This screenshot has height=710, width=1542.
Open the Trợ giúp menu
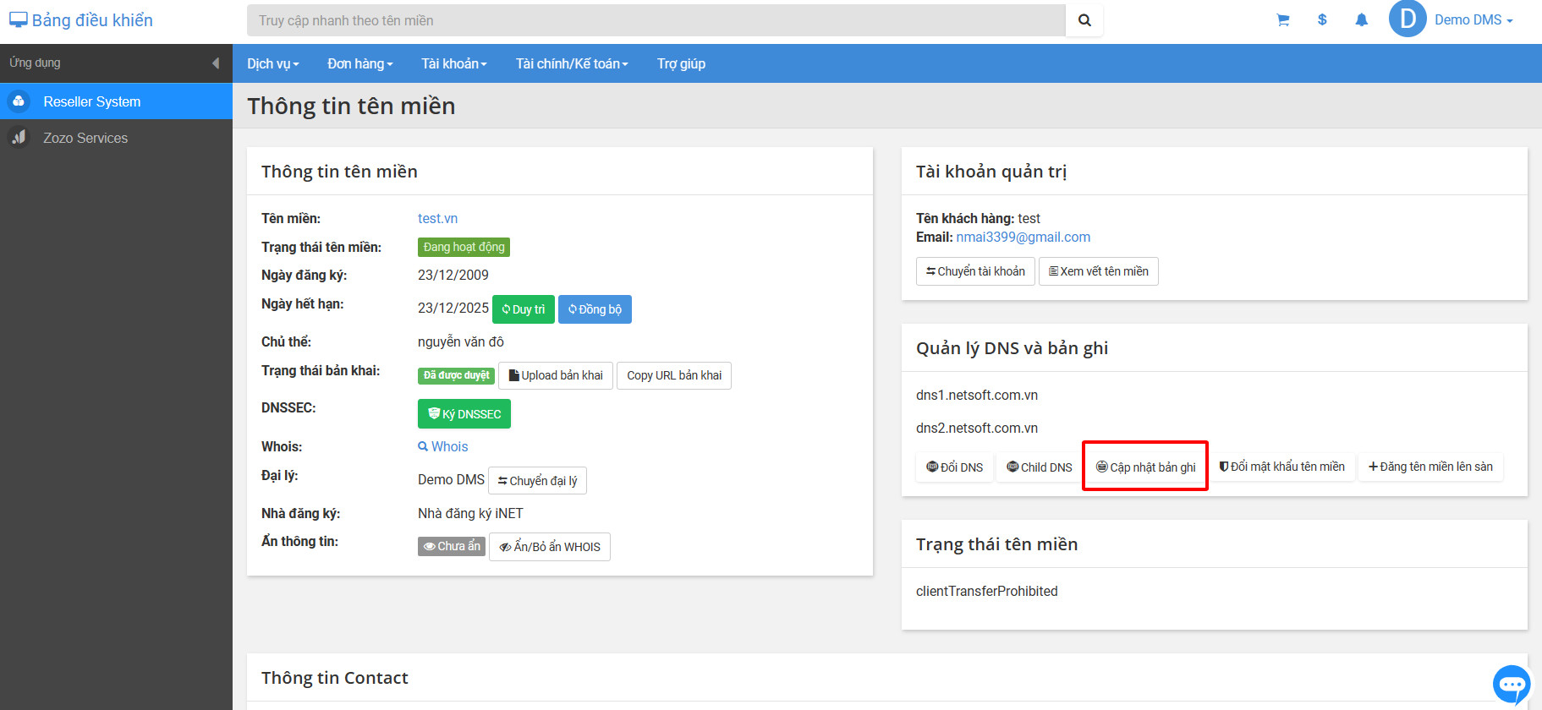pyautogui.click(x=681, y=63)
